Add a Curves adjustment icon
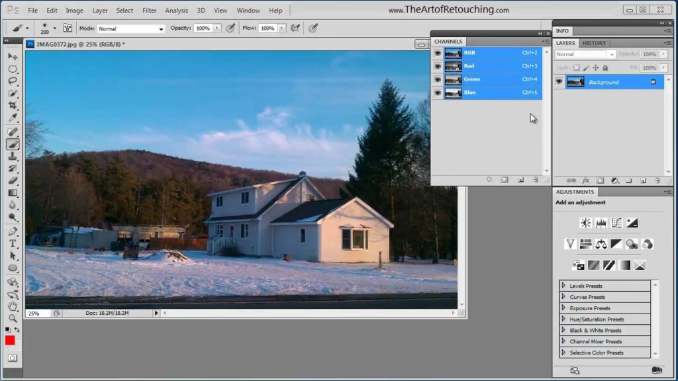Screen dimensions: 678x381 [616, 223]
